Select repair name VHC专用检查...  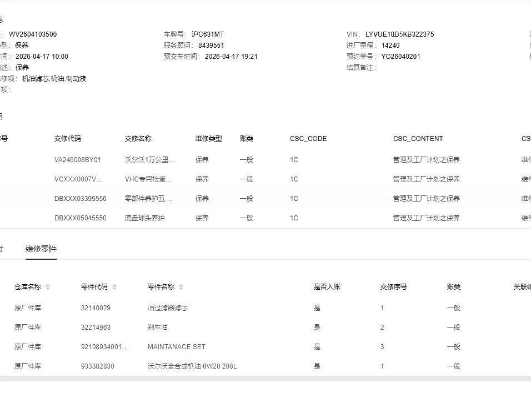point(148,179)
